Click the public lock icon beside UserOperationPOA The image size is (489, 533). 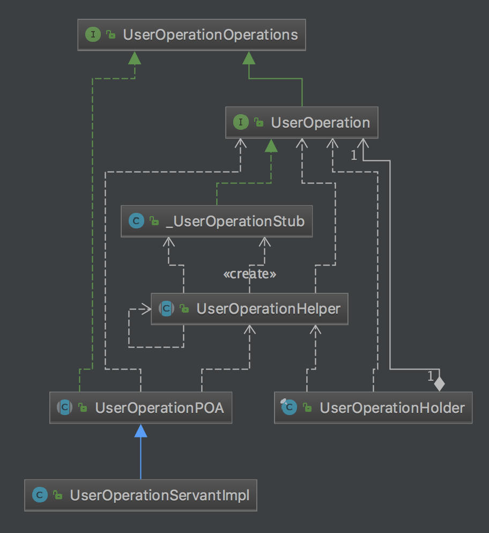(x=83, y=407)
